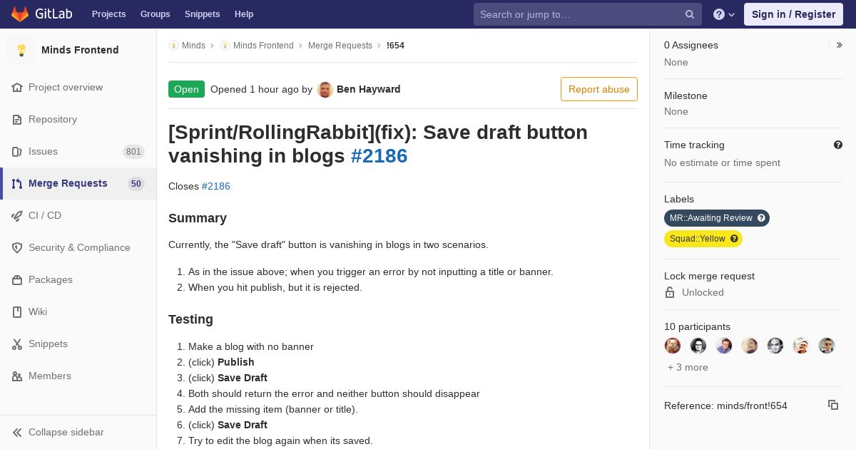Open the GitLab logo home link
The height and width of the screenshot is (449, 856).
[41, 14]
